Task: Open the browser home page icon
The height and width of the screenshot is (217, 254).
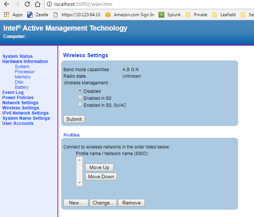Action: (38, 4)
